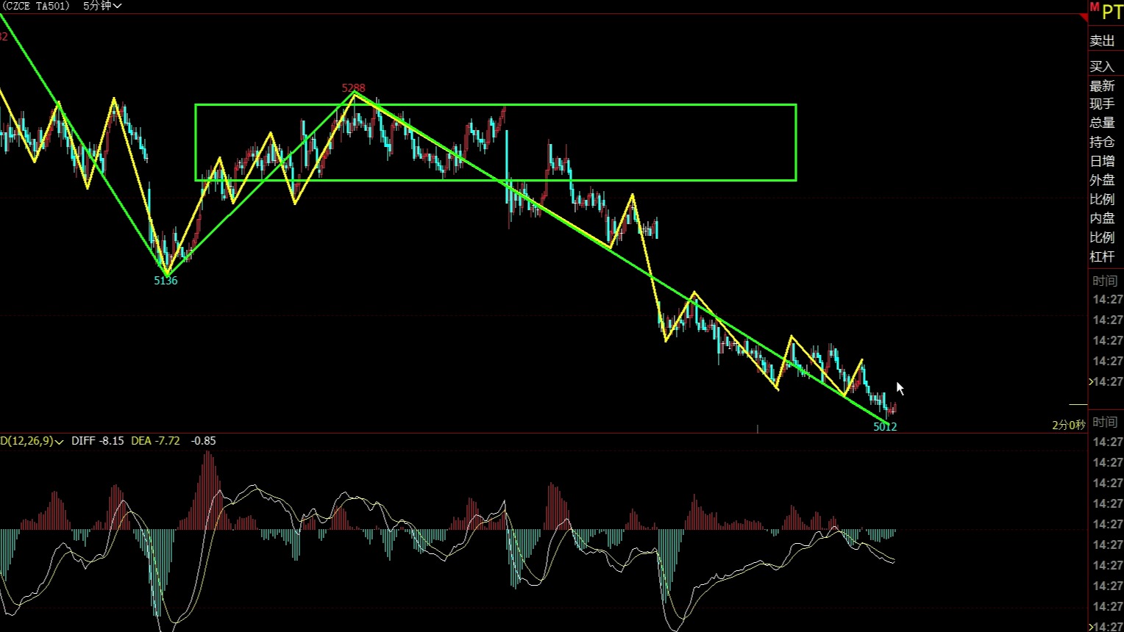Image resolution: width=1124 pixels, height=632 pixels.
Task: Click the PT contract name header
Action: [1112, 12]
